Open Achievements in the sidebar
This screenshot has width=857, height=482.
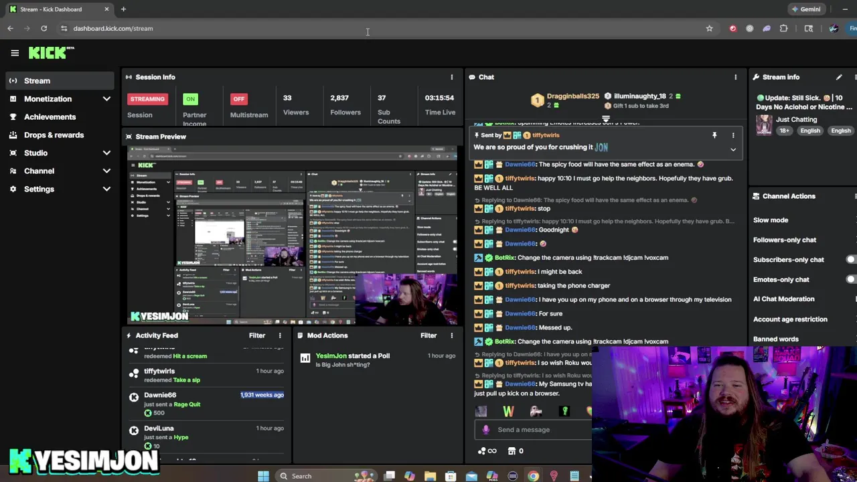coord(50,117)
